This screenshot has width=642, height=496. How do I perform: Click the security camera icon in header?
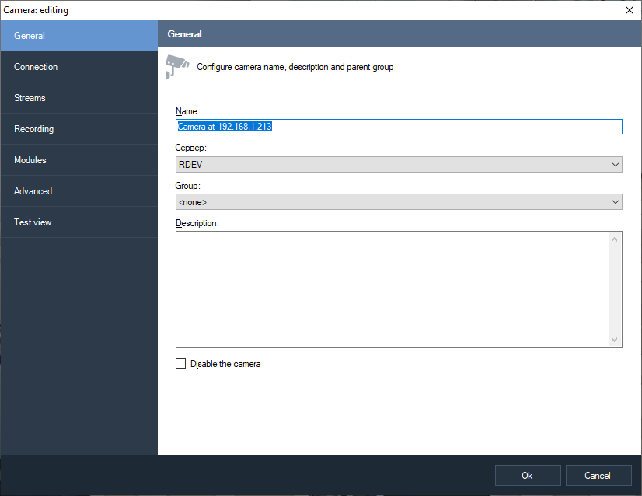[x=176, y=66]
